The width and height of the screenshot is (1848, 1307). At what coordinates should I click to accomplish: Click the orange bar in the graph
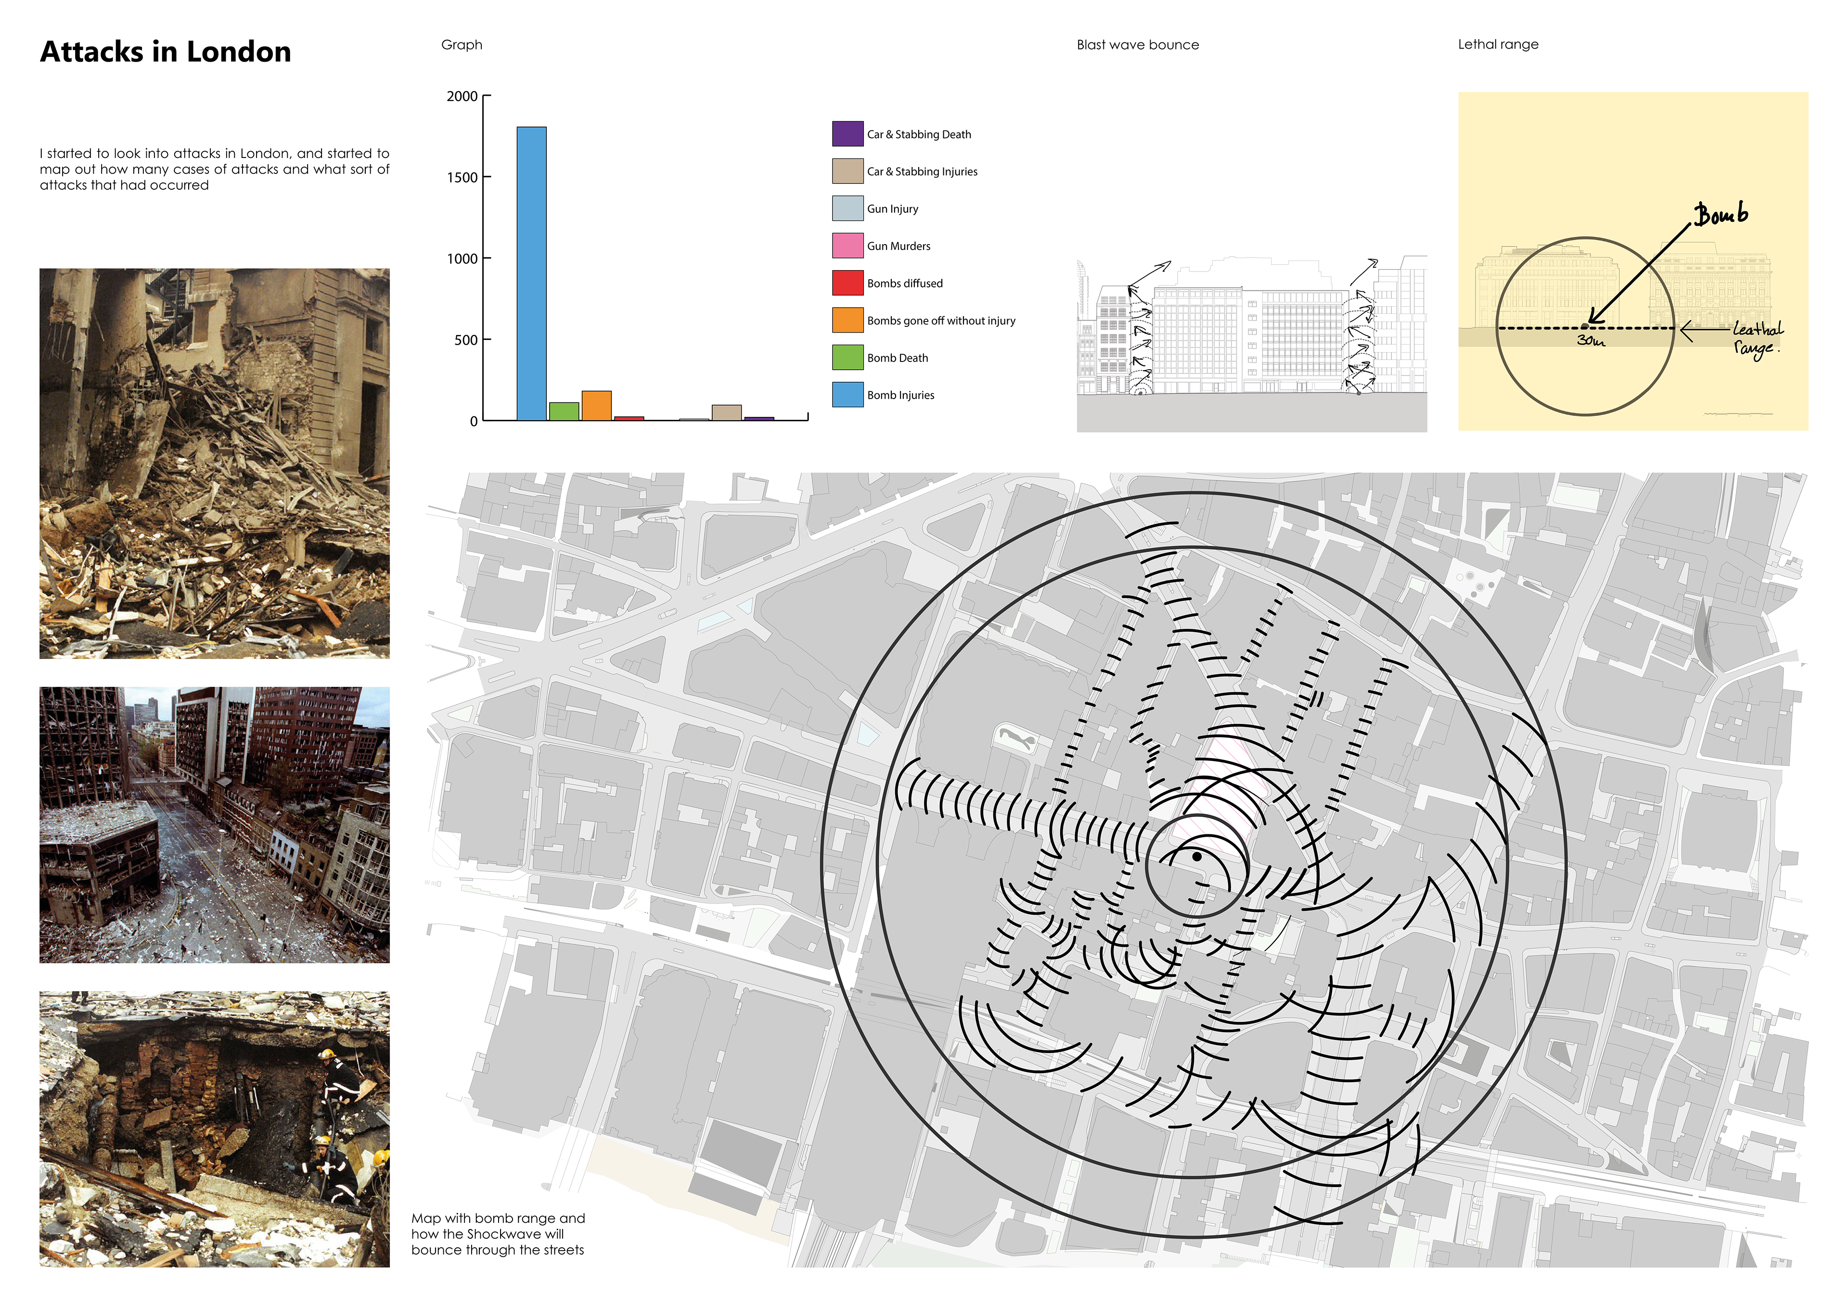click(596, 405)
